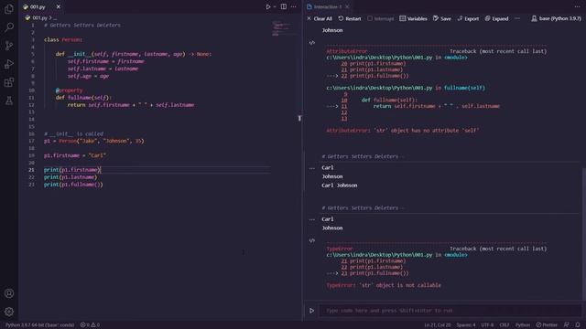Open the file path link in the fullname(self) frame
The width and height of the screenshot is (586, 329).
point(379,88)
